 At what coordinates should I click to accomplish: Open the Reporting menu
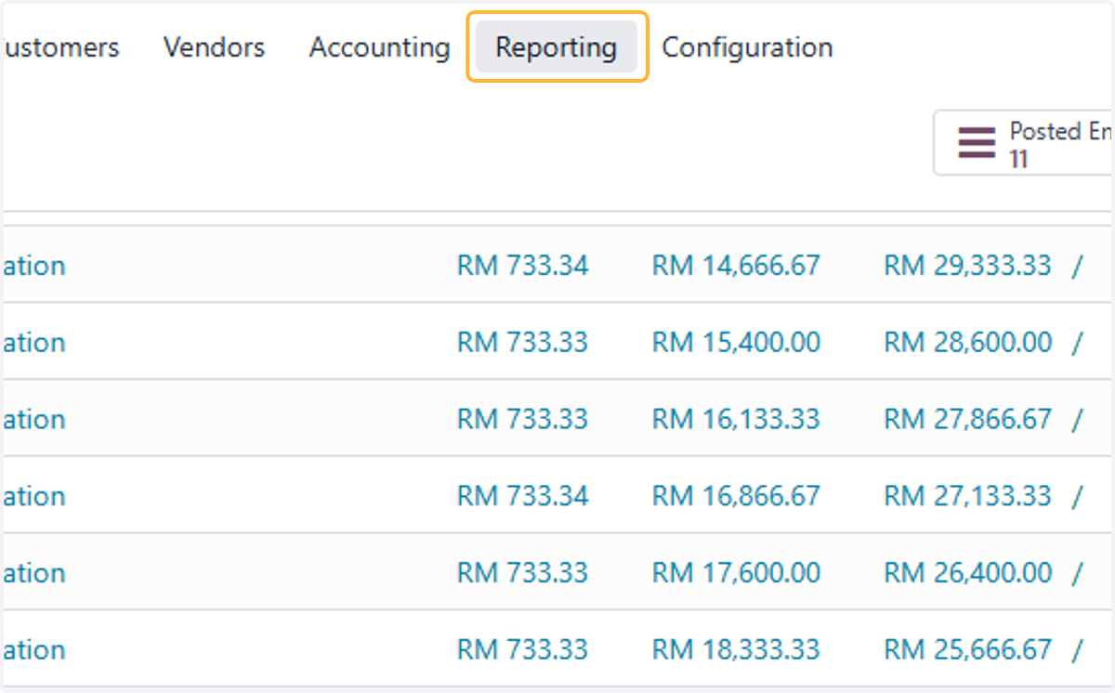557,47
